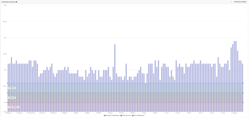Screen dimensions: 249x118
Task: Click the 05 September axis label
Action: pos(31,113)
